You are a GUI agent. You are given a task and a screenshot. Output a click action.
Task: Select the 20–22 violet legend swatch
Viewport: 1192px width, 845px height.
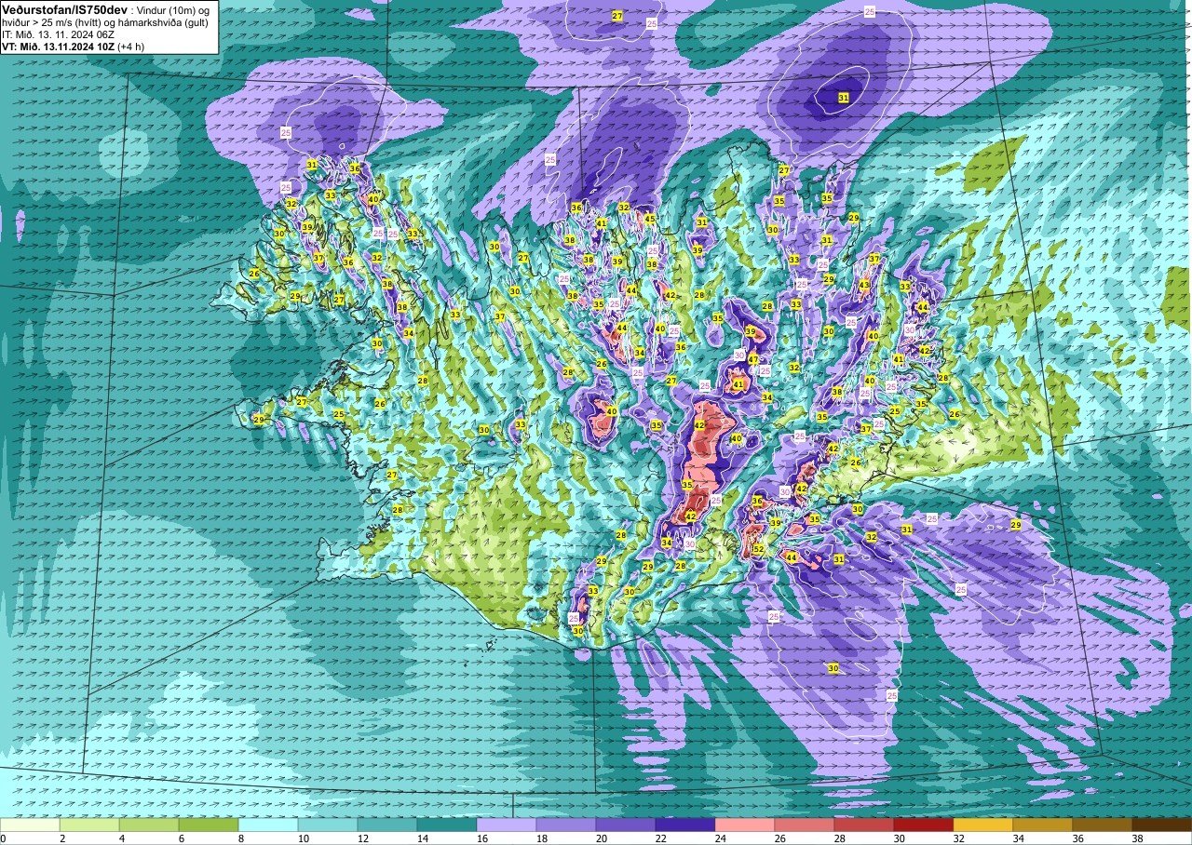pyautogui.click(x=626, y=825)
